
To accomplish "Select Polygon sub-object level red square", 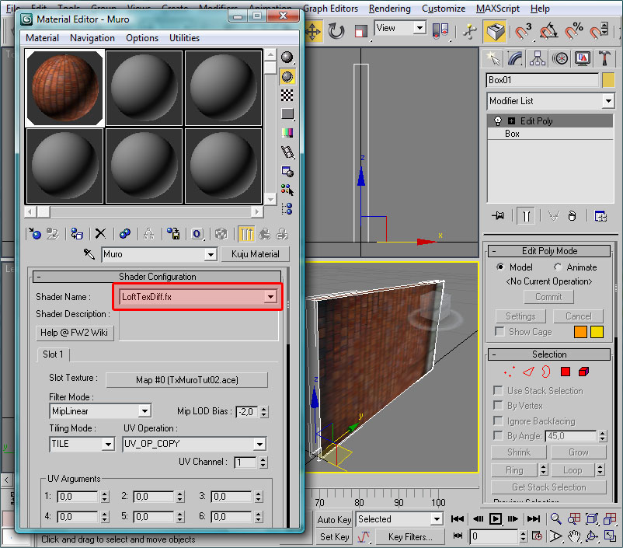I will (x=566, y=372).
